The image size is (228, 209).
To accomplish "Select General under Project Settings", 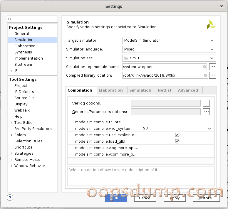I will click(x=21, y=34).
